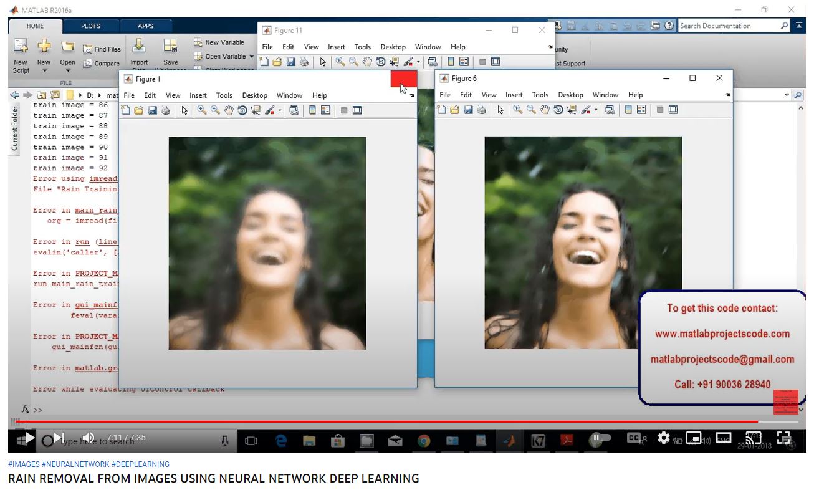The width and height of the screenshot is (814, 490).
Task: Click Rotate 3D icon in Figure 1
Action: 242,110
